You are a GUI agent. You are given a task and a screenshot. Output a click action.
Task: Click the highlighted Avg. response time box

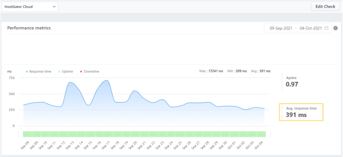click(x=301, y=112)
